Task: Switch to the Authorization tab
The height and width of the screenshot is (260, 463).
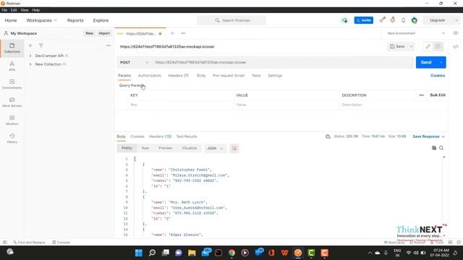Action: tap(150, 75)
